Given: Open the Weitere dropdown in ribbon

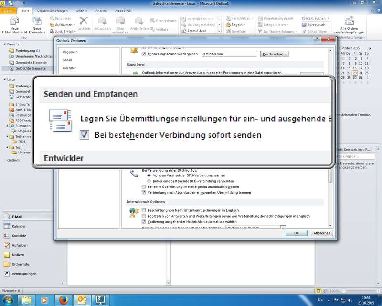Looking at the screenshot, I should pyautogui.click(x=160, y=29).
